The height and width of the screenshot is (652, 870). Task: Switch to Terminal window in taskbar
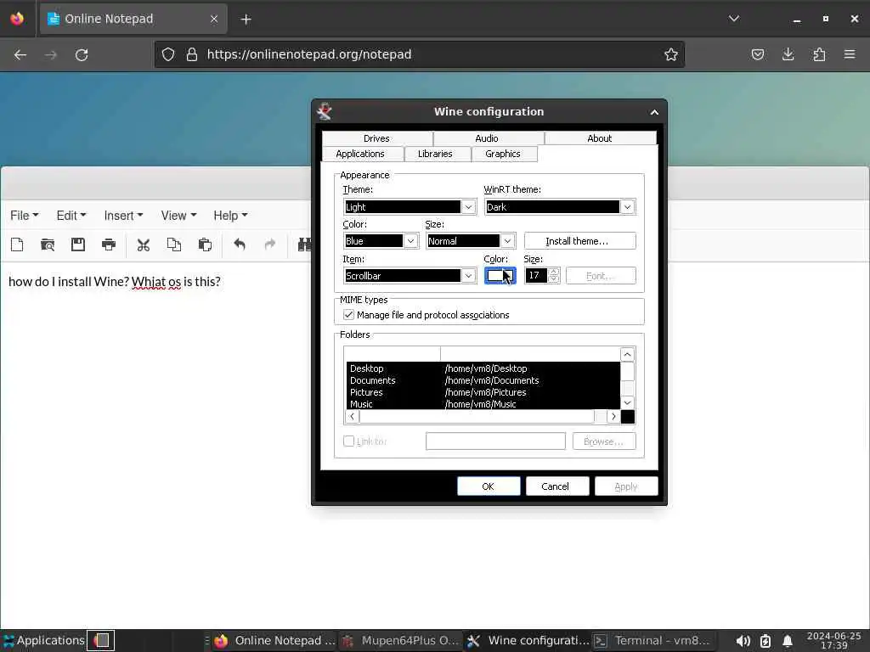[652, 641]
